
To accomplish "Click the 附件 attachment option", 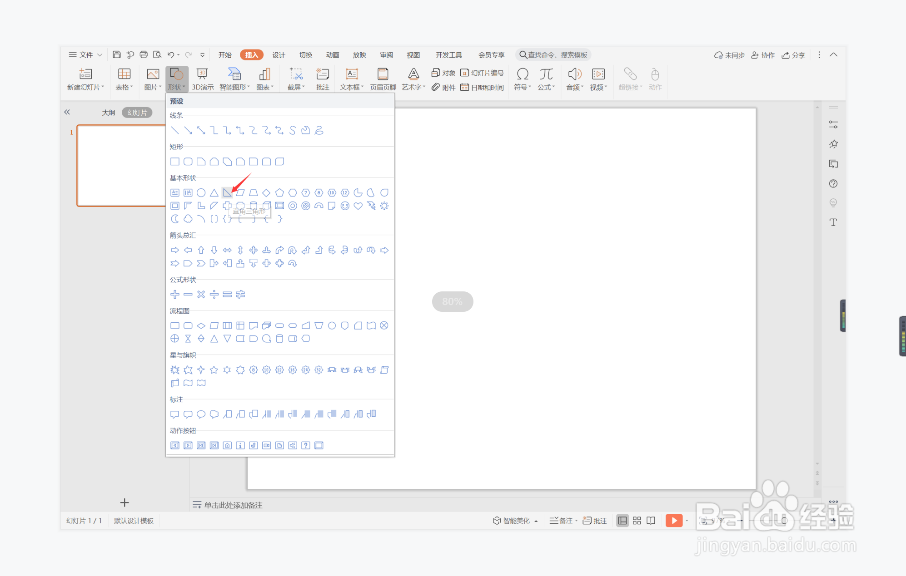I will tap(443, 87).
